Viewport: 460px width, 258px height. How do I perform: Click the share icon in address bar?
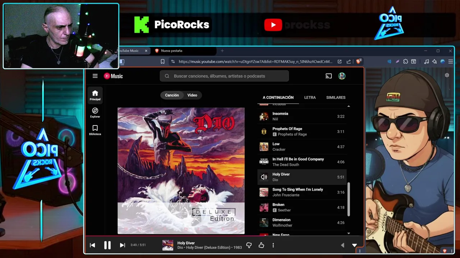click(349, 61)
